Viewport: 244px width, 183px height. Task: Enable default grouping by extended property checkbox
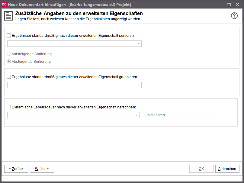click(x=9, y=77)
